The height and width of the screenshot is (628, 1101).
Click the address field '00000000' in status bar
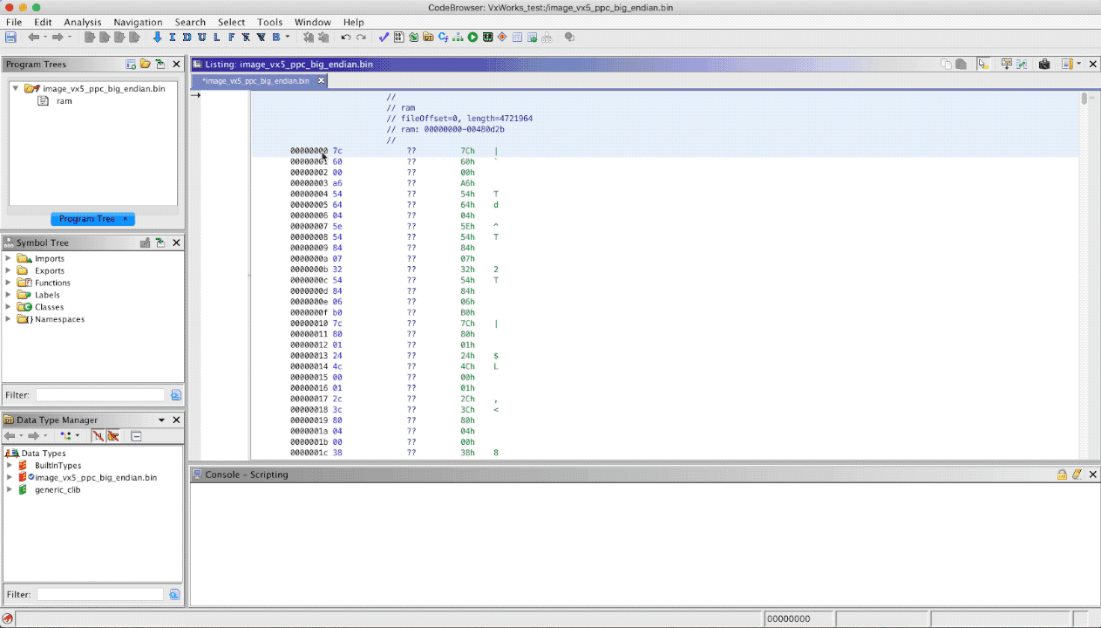(x=799, y=619)
